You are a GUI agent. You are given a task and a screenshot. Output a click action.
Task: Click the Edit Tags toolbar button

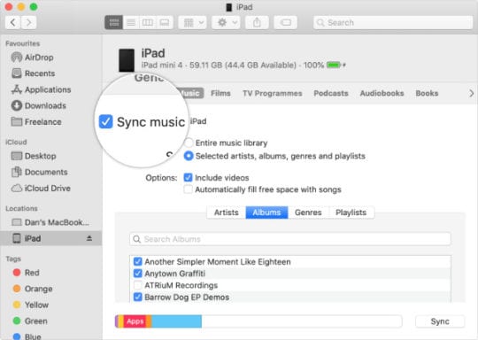[x=286, y=22]
